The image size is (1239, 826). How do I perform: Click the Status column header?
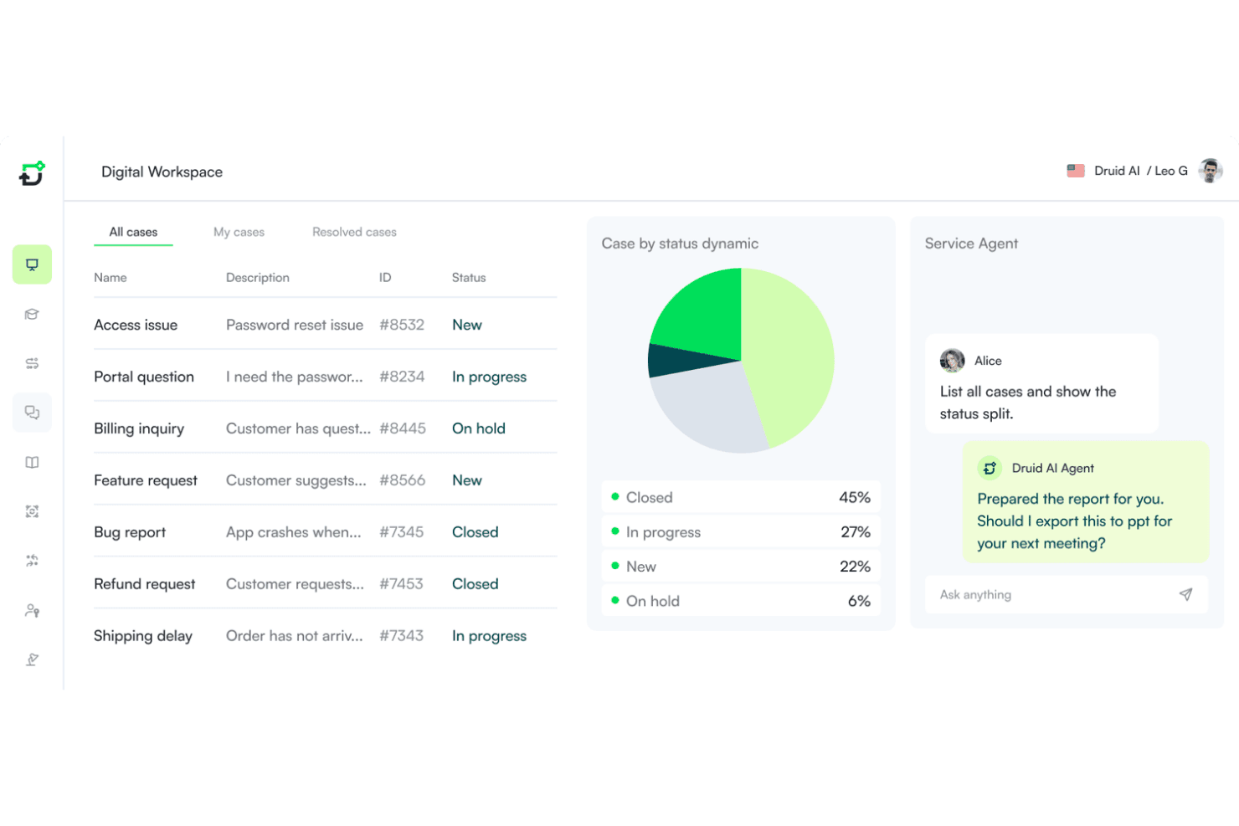point(469,278)
